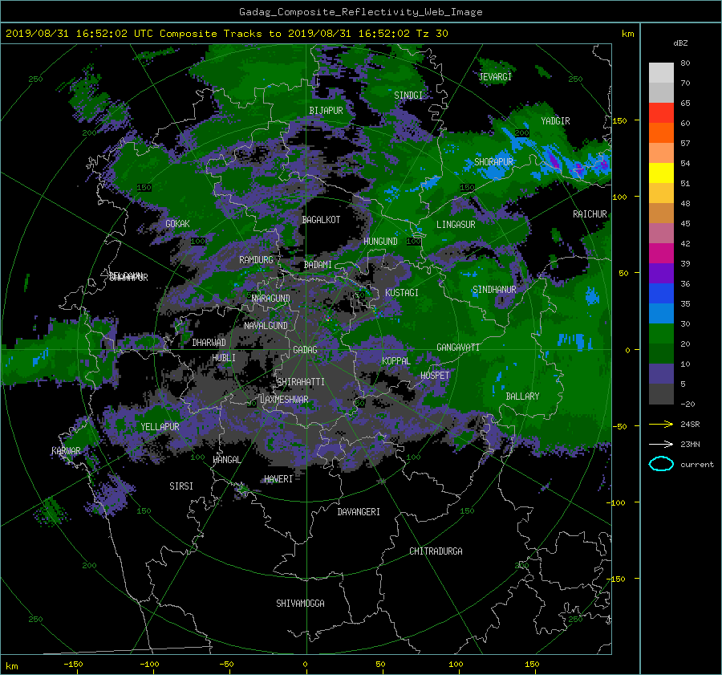Viewport: 722px width, 675px height.
Task: Click the RAICHUR label
Action: click(590, 214)
